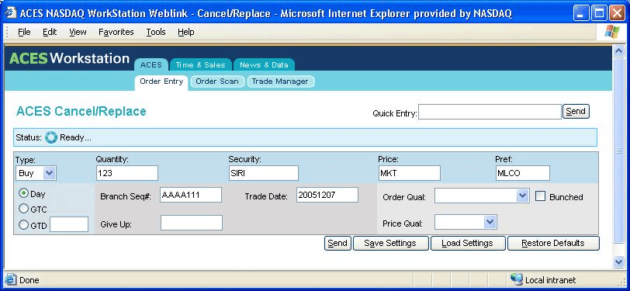Image resolution: width=630 pixels, height=291 pixels.
Task: Click the ACES Cancel/Replace heading
Action: pyautogui.click(x=81, y=111)
